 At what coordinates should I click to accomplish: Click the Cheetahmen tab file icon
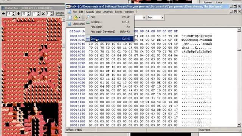[70, 24]
